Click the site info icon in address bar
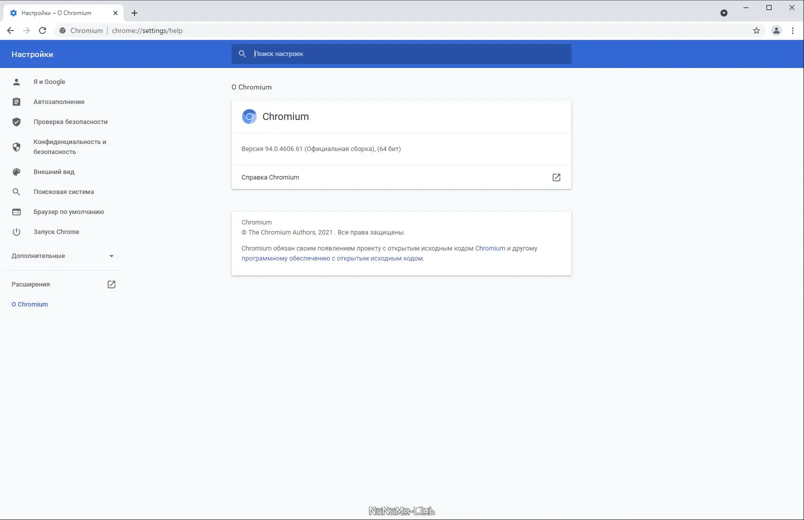 coord(62,30)
